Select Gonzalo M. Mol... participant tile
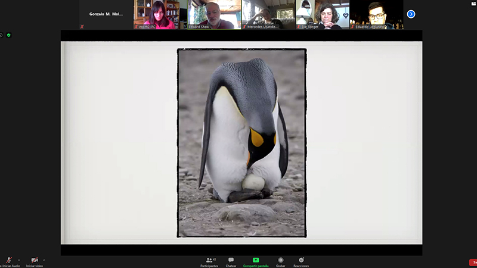This screenshot has height=268, width=477. (106, 14)
